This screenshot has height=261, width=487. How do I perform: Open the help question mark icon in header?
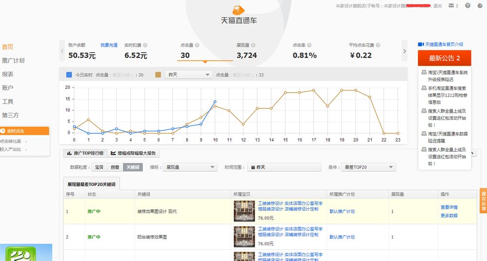point(468,5)
